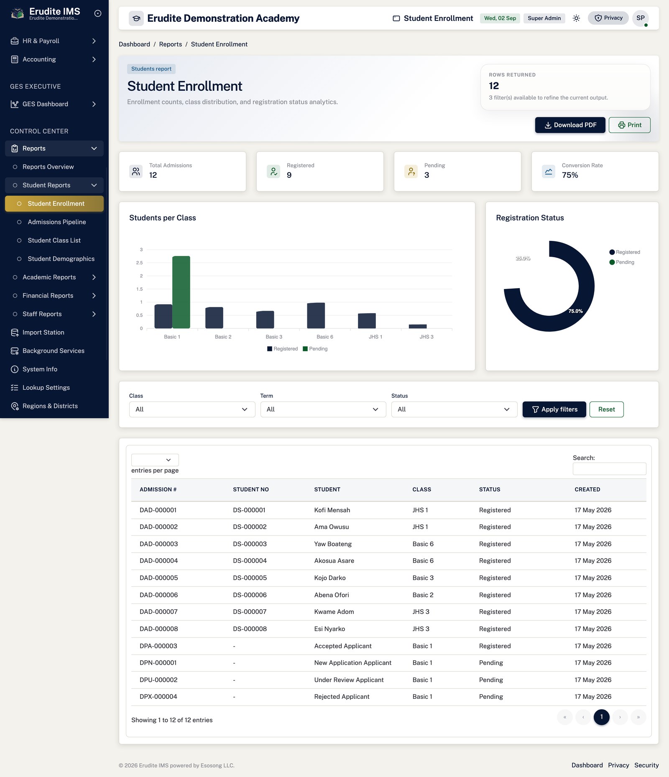The image size is (669, 777).
Task: Expand the Academic Reports submenu
Action: (x=54, y=277)
